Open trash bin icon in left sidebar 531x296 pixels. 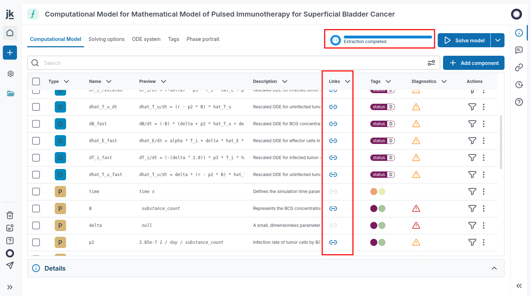pos(10,215)
